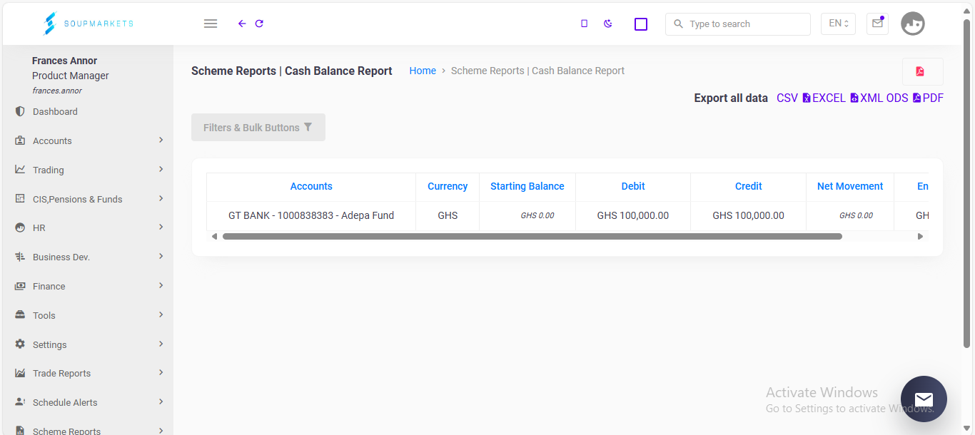
Task: Toggle the hamburger sidebar menu
Action: pos(211,24)
